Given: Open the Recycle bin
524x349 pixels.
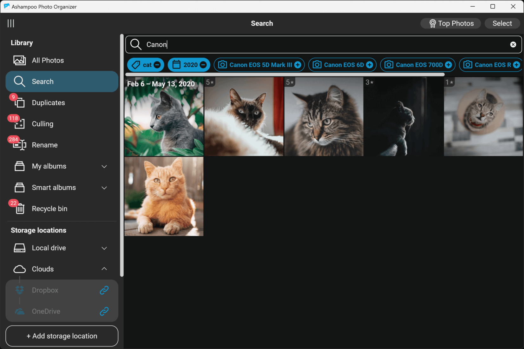Looking at the screenshot, I should (x=49, y=208).
